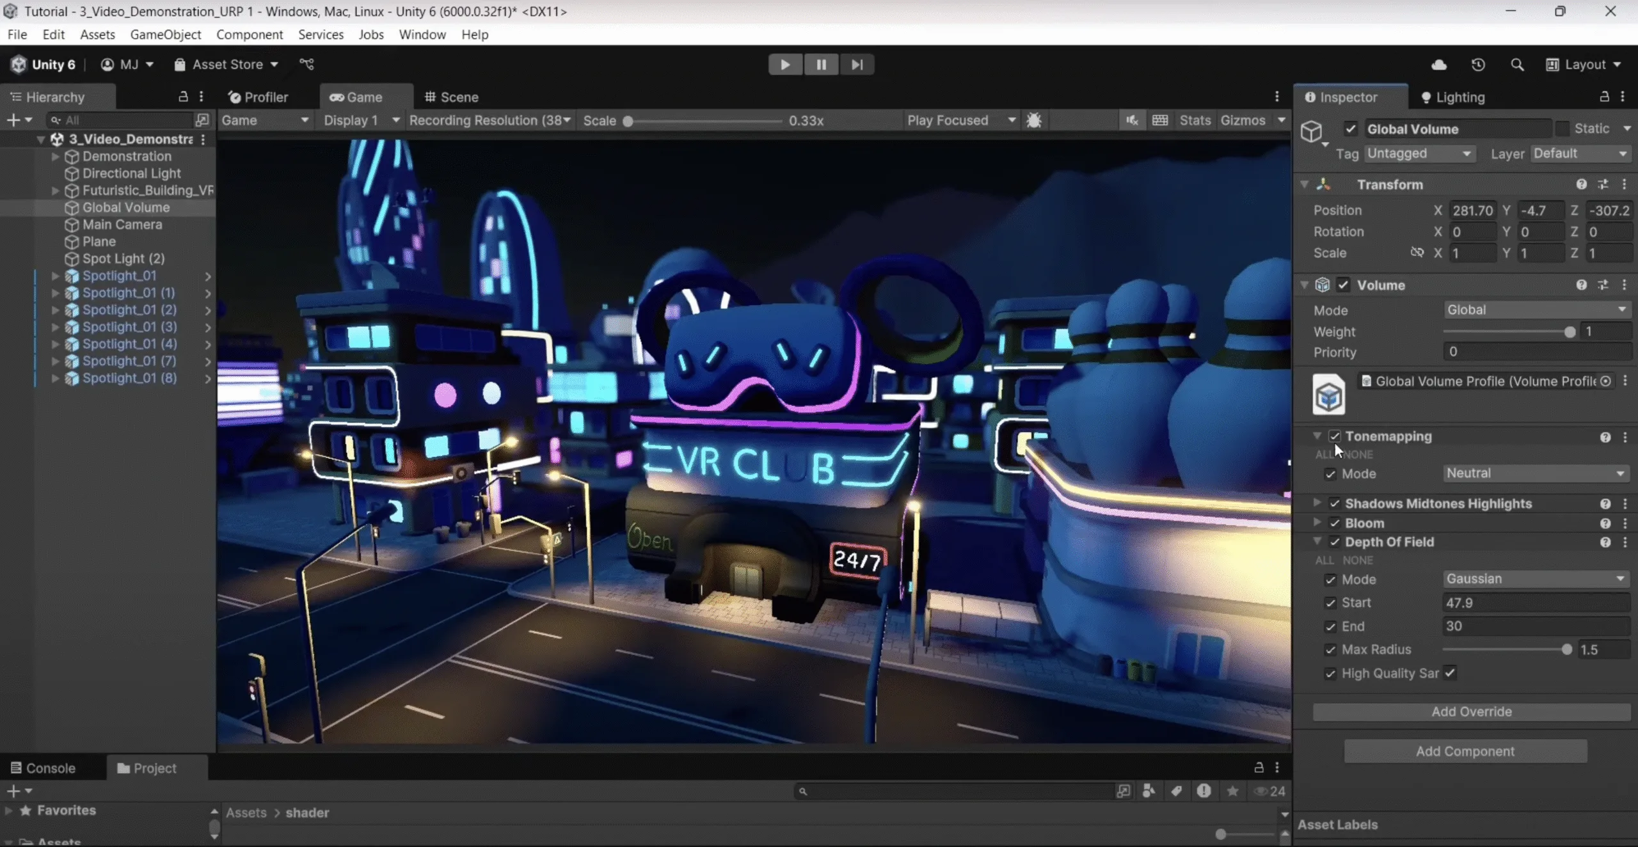Viewport: 1638px width, 847px height.
Task: Click the Pause button in toolbar
Action: click(x=821, y=65)
